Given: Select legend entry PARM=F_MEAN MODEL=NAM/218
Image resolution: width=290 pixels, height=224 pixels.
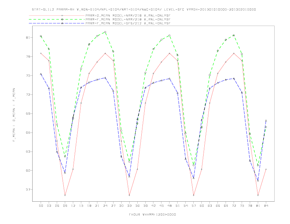Looking at the screenshot, I should (x=128, y=19).
